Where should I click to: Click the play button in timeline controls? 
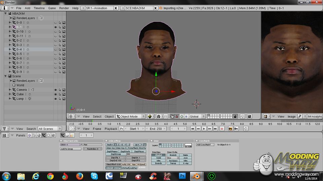pyautogui.click(x=204, y=129)
